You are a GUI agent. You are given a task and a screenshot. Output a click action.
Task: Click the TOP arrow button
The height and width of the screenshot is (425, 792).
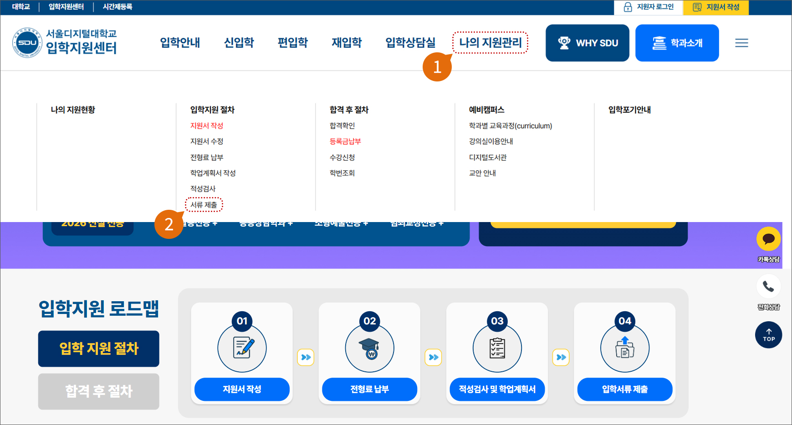pos(768,335)
